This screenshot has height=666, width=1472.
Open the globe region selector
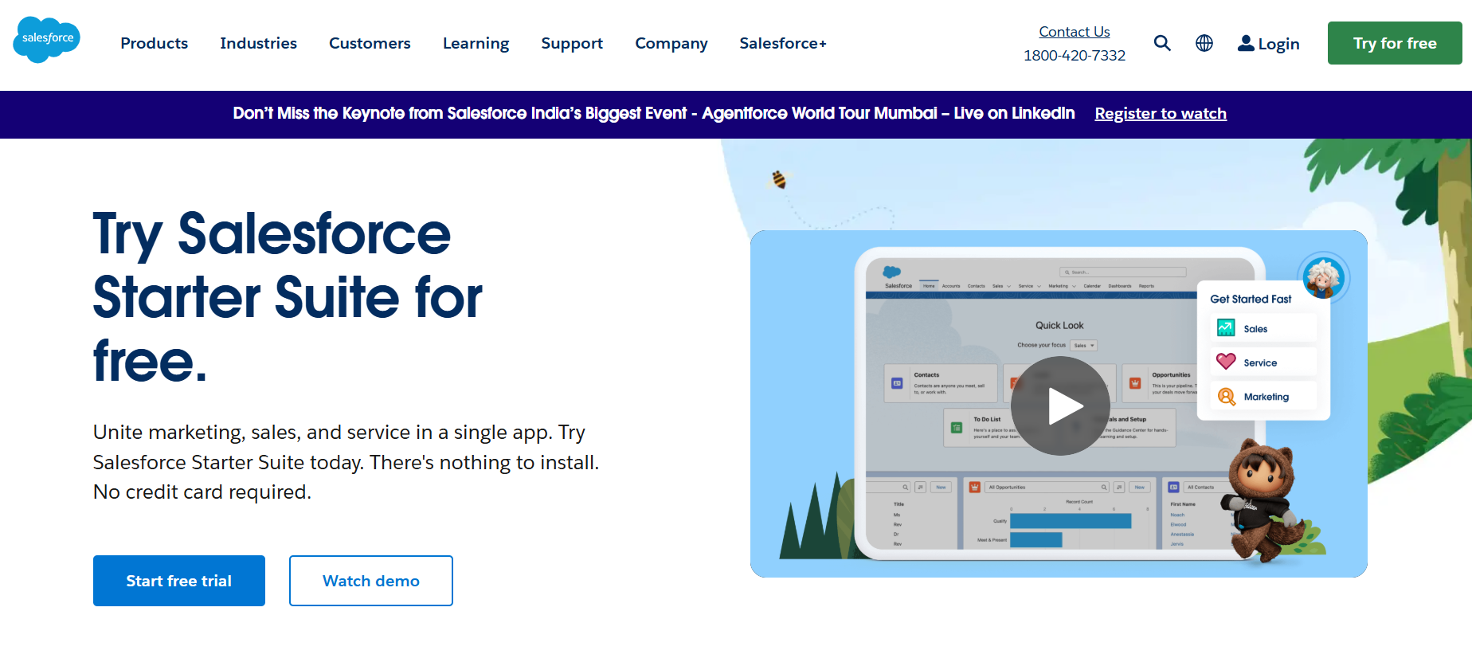tap(1204, 43)
